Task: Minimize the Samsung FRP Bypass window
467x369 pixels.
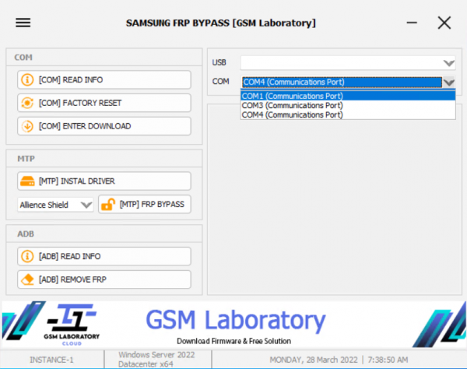Action: (x=412, y=23)
